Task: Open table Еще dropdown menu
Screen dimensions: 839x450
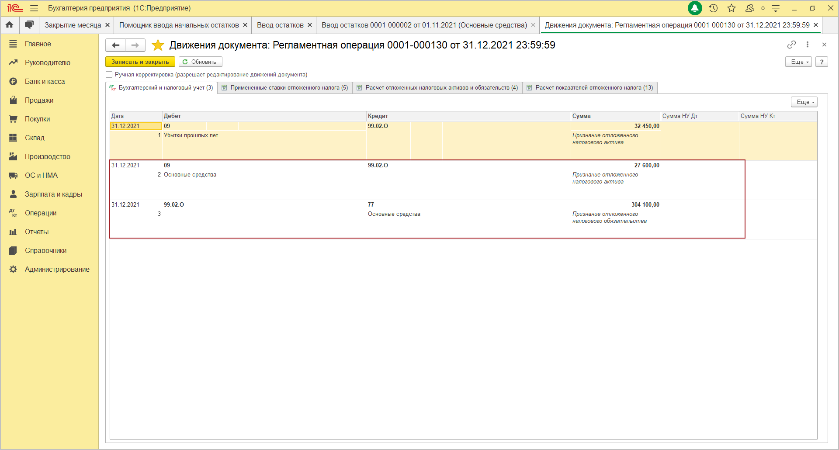Action: pyautogui.click(x=804, y=102)
